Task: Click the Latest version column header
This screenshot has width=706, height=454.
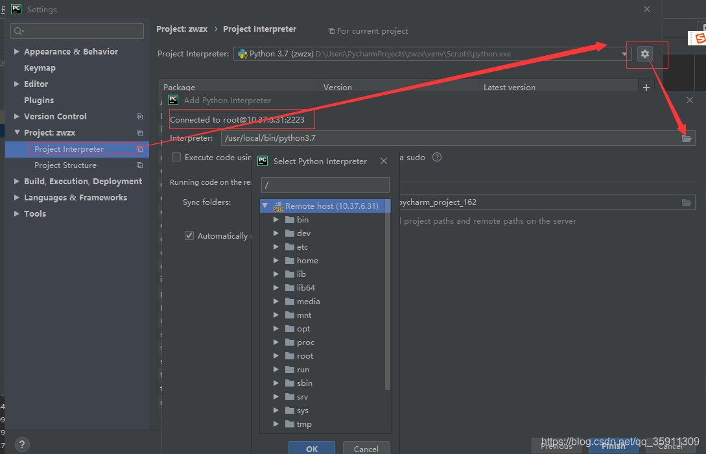Action: [x=558, y=88]
